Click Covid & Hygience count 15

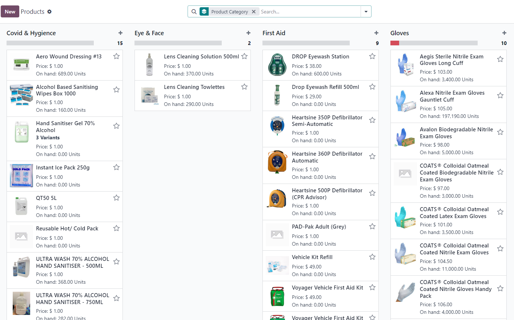(120, 43)
